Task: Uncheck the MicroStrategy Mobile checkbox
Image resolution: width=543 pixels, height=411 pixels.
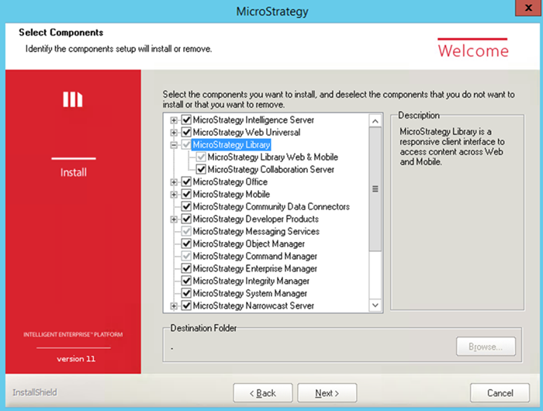Action: (186, 194)
